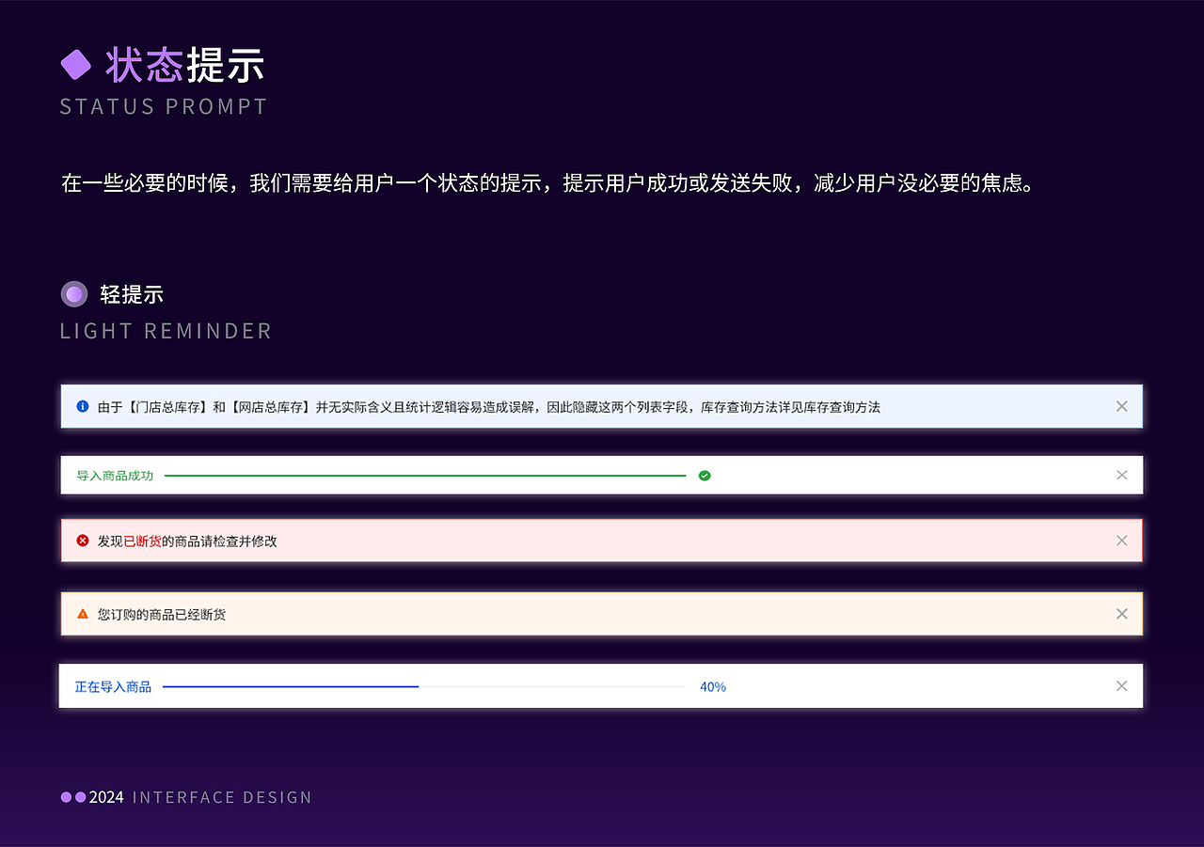The image size is (1204, 847).
Task: Dismiss the 正在导入商品 progress toast
Action: 1121,685
